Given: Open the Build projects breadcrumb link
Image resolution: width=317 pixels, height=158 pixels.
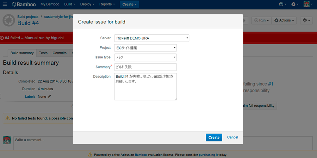Looking at the screenshot, I should (x=28, y=17).
